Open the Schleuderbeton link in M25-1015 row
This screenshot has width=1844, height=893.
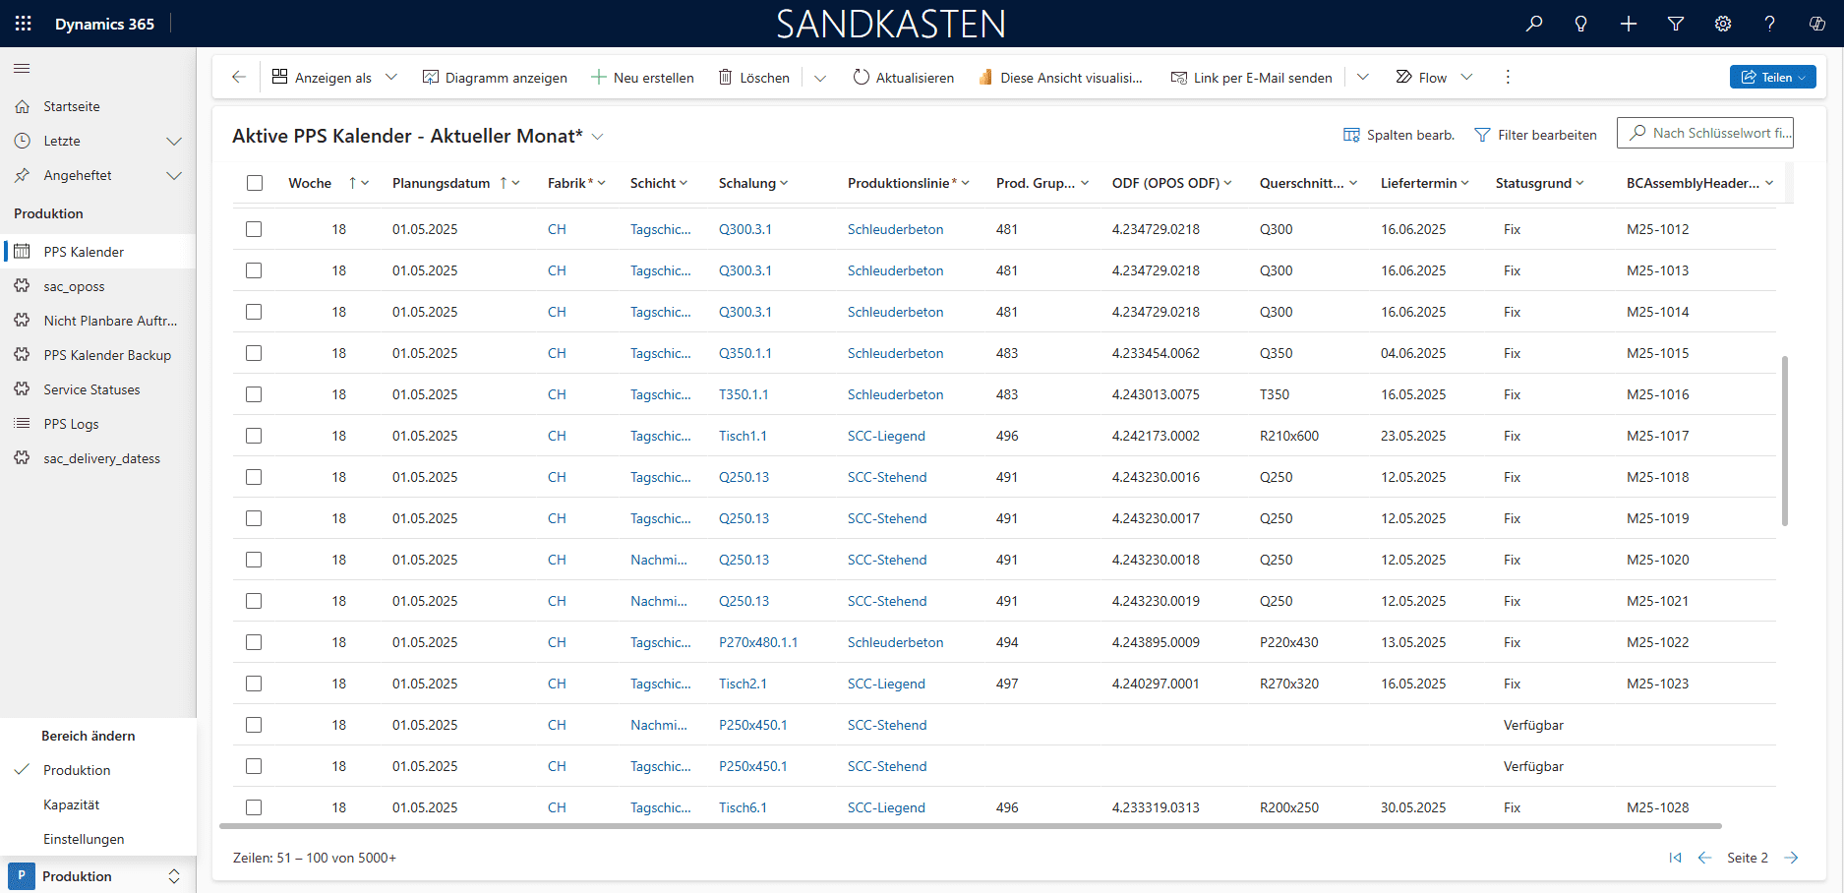pos(895,353)
